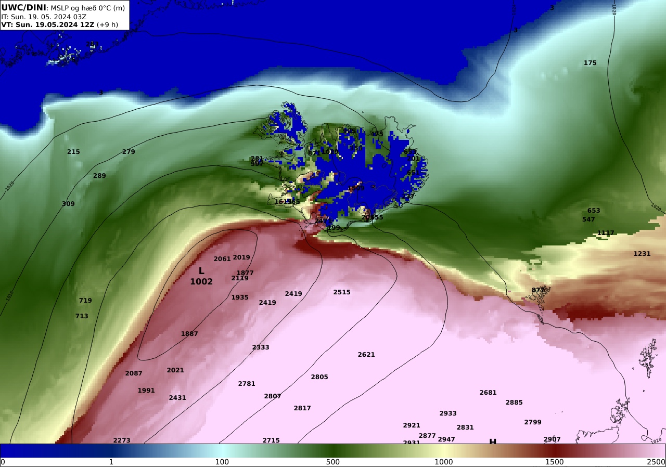Click the colorbar tick label 500
The height and width of the screenshot is (467, 666).
(x=333, y=462)
